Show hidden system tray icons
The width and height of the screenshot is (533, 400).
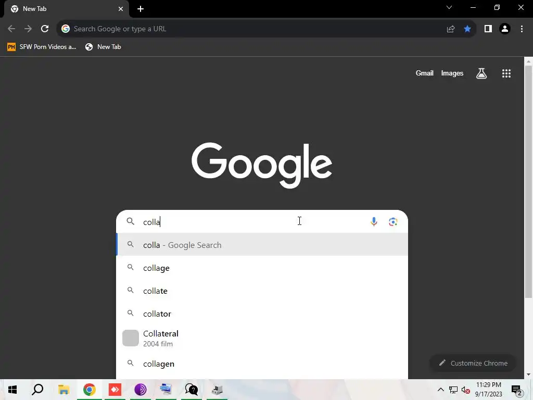coord(440,390)
